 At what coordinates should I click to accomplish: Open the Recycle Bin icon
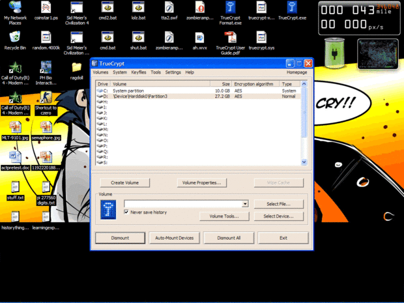click(x=15, y=40)
